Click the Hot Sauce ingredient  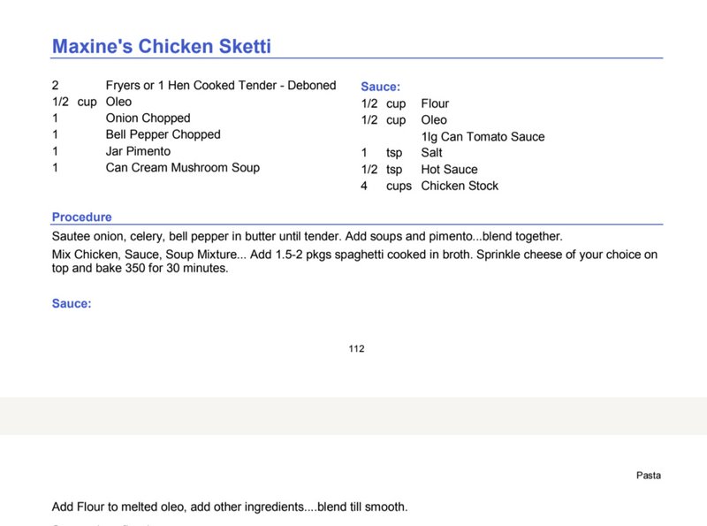(x=449, y=170)
